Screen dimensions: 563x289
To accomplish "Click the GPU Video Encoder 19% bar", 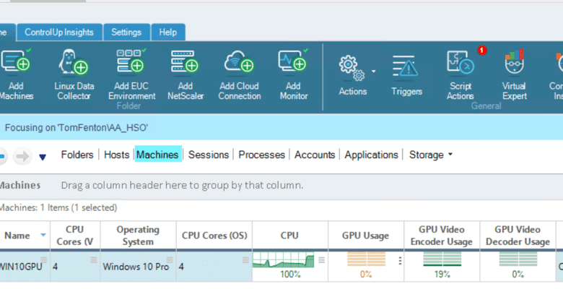I will (442, 259).
